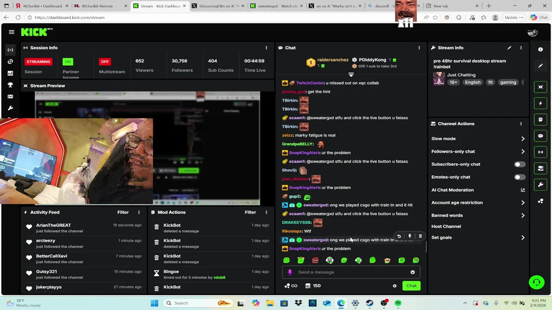Open the link icon in the left sidebar
The height and width of the screenshot is (310, 552).
click(x=10, y=62)
